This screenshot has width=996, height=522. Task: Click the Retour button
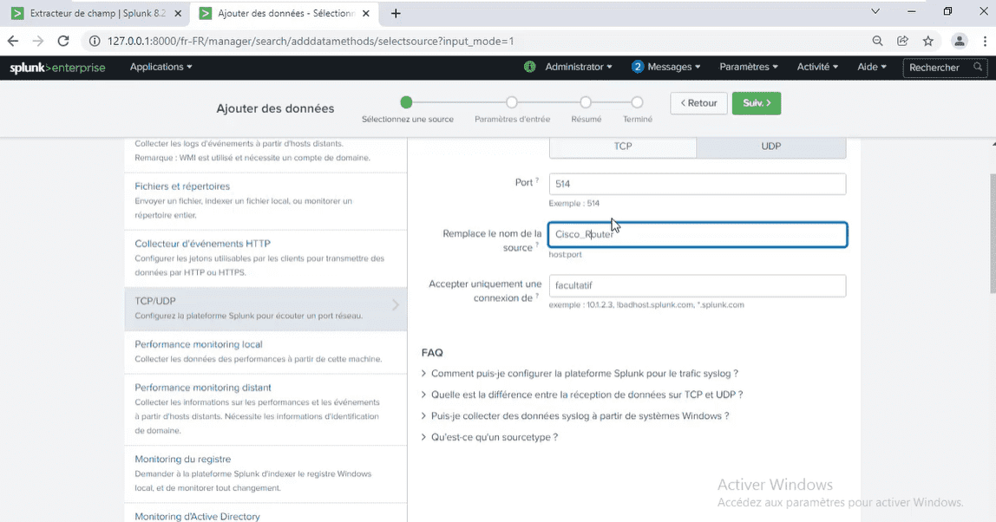(698, 103)
